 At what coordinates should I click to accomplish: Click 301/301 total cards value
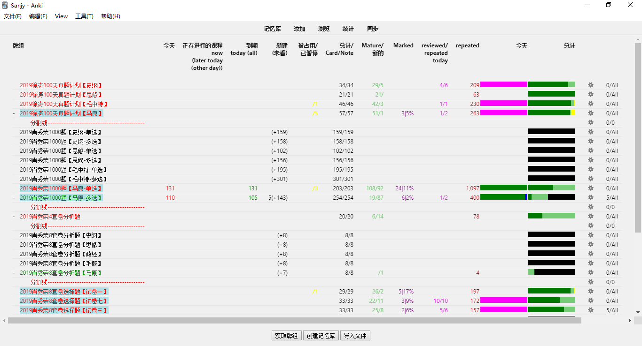point(343,179)
